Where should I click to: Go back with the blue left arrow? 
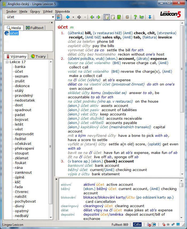click(68, 17)
